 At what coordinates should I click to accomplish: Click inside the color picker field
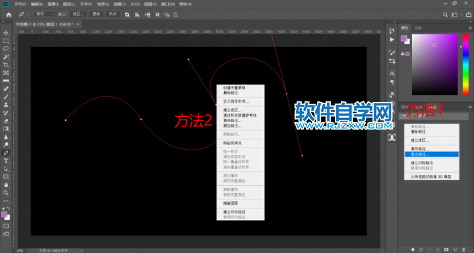(435, 64)
